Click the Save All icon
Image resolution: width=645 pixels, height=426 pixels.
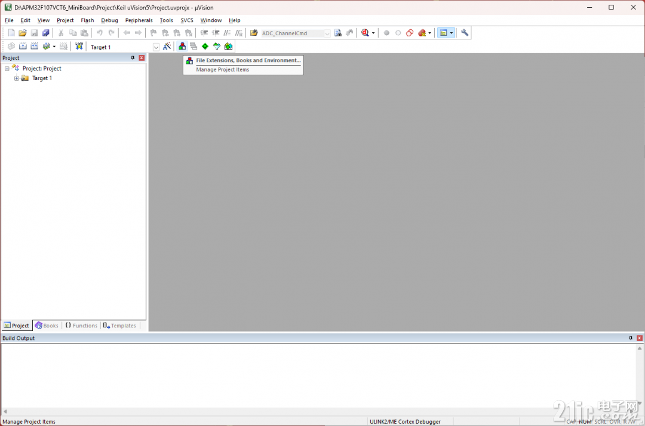click(x=45, y=33)
